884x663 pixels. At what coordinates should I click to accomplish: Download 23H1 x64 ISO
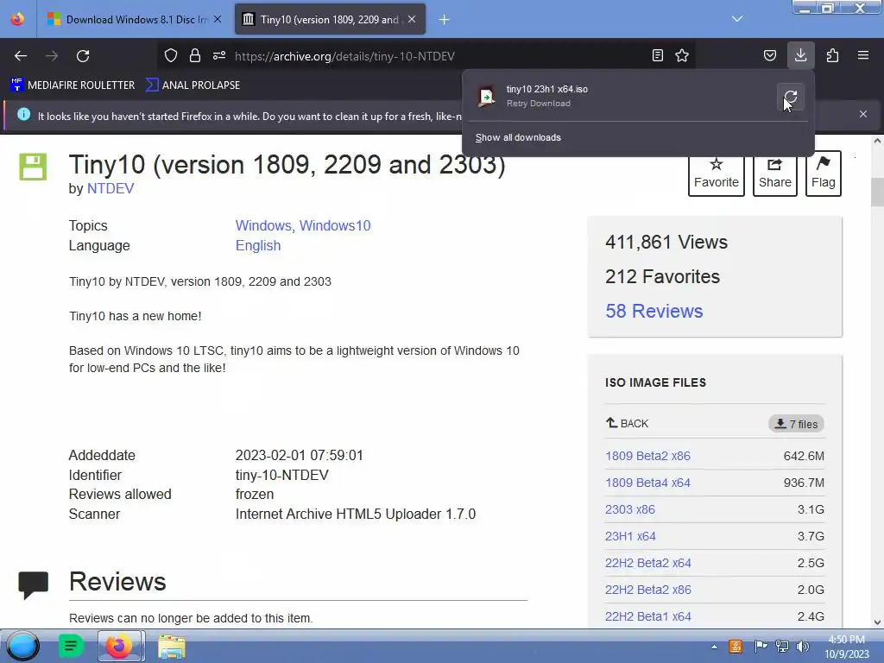pyautogui.click(x=630, y=536)
